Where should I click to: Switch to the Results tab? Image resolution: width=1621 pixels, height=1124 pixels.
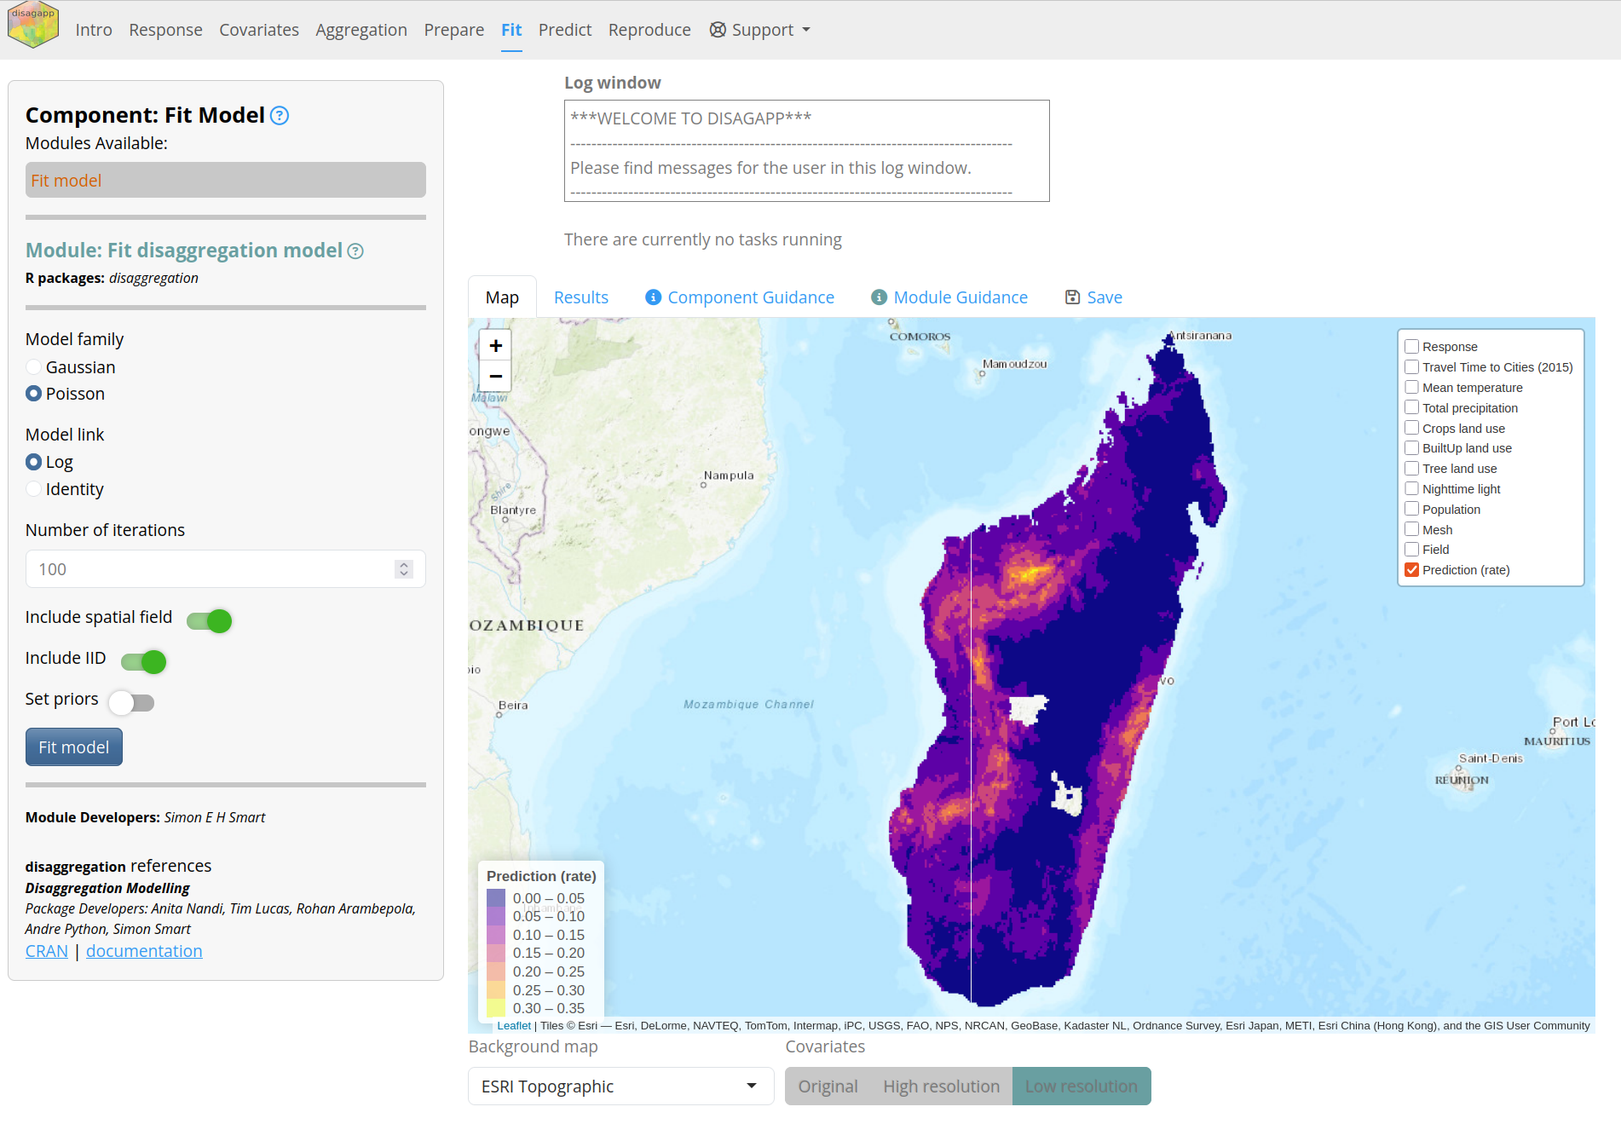[x=581, y=297]
